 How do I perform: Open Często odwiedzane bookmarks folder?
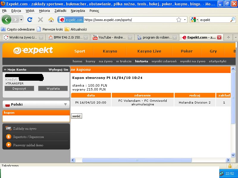[18, 29]
